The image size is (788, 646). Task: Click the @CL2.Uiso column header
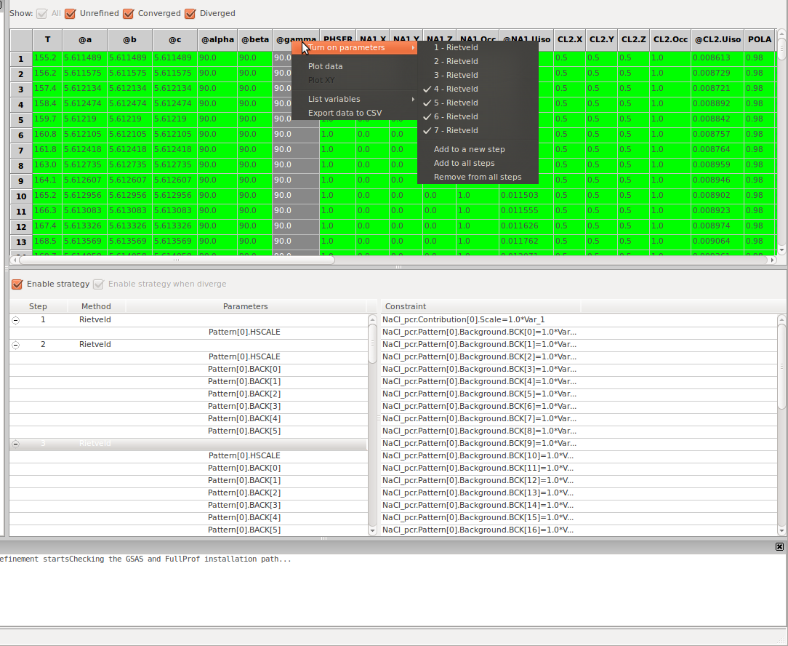(717, 40)
